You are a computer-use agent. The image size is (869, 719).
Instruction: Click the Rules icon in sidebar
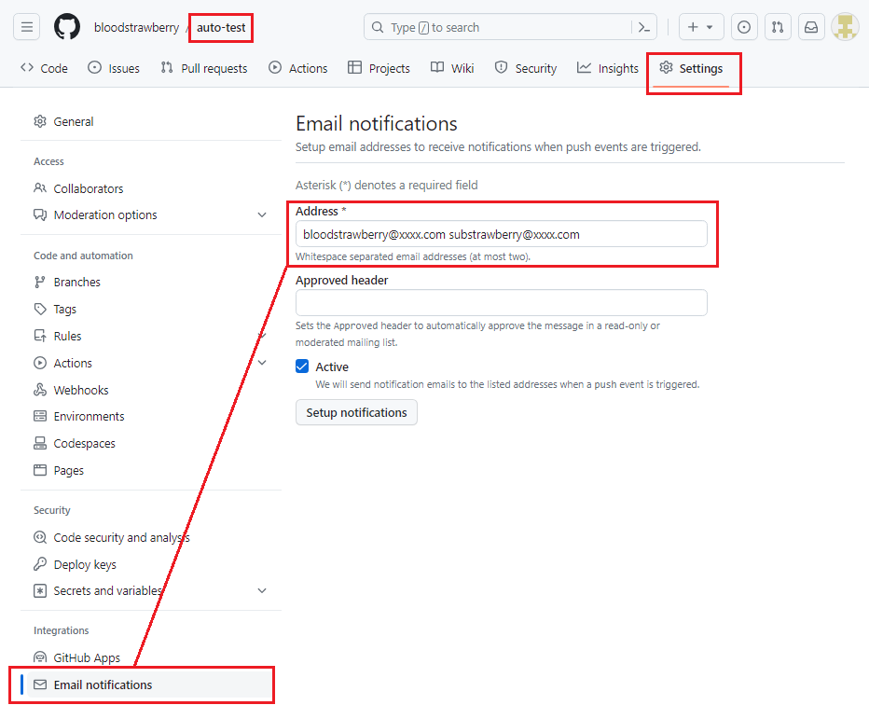(40, 336)
